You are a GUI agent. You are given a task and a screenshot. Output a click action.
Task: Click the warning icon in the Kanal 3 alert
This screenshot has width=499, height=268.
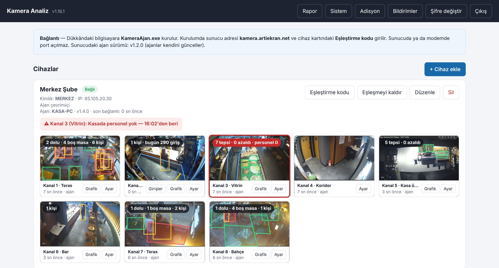(46, 124)
